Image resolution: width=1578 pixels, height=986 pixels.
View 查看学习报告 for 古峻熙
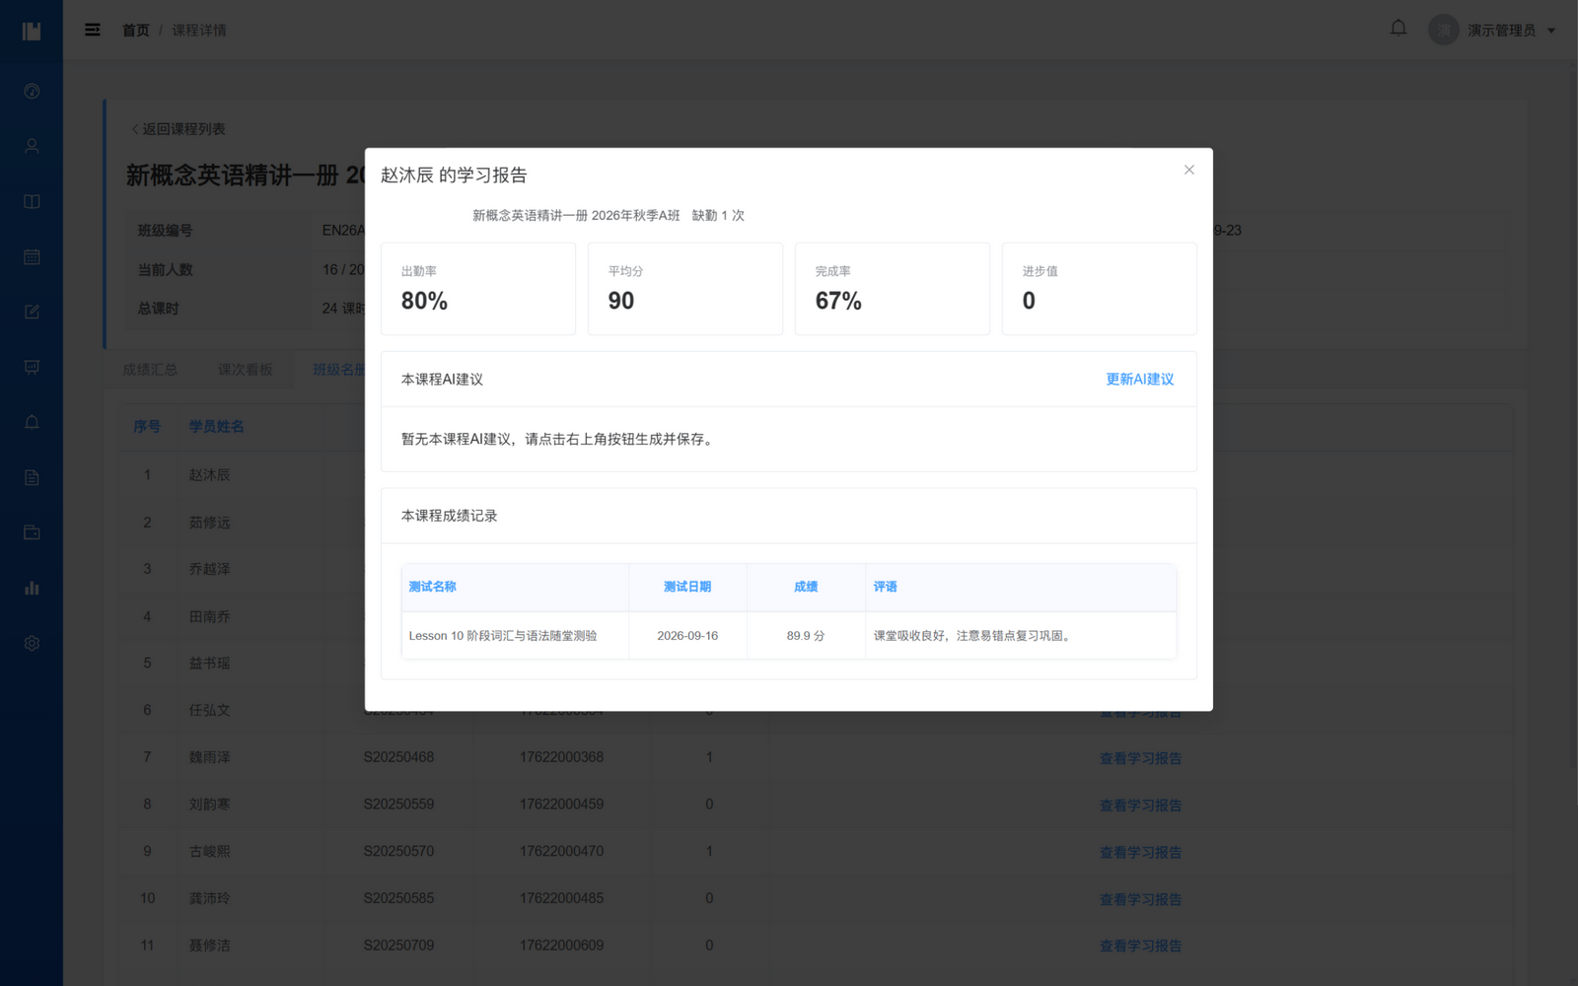pos(1140,852)
